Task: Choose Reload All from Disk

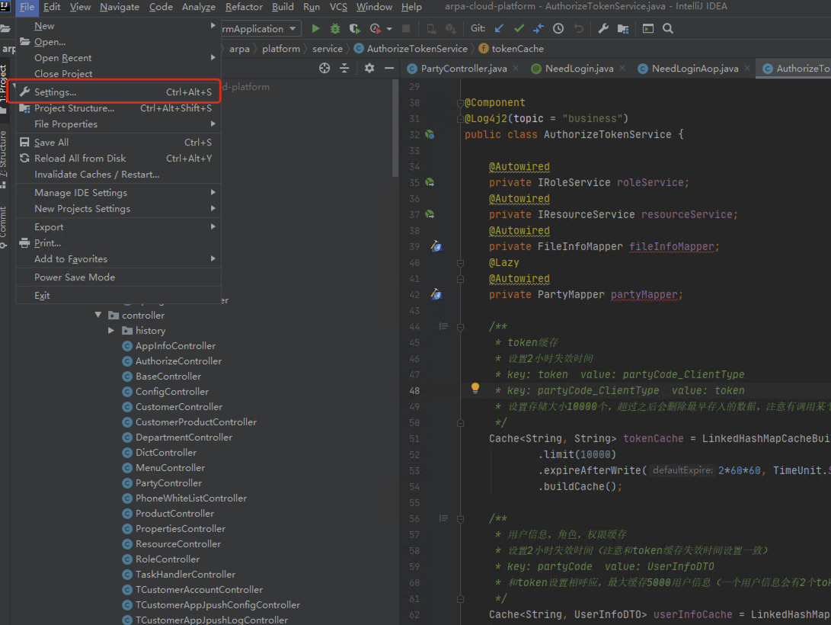Action: pos(118,158)
